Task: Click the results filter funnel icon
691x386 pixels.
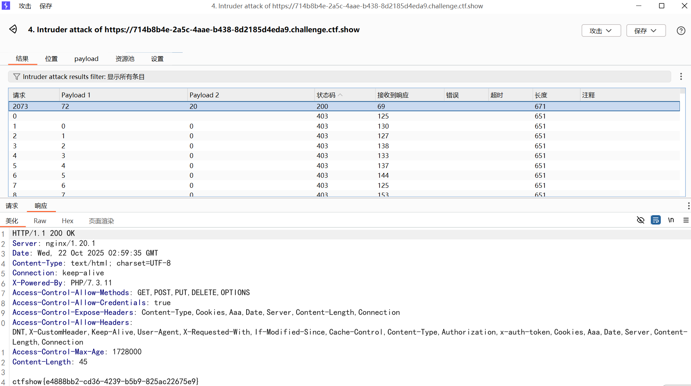Action: tap(16, 77)
